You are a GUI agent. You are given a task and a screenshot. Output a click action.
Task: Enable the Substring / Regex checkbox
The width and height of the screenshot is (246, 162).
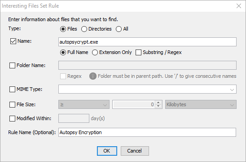(138, 53)
